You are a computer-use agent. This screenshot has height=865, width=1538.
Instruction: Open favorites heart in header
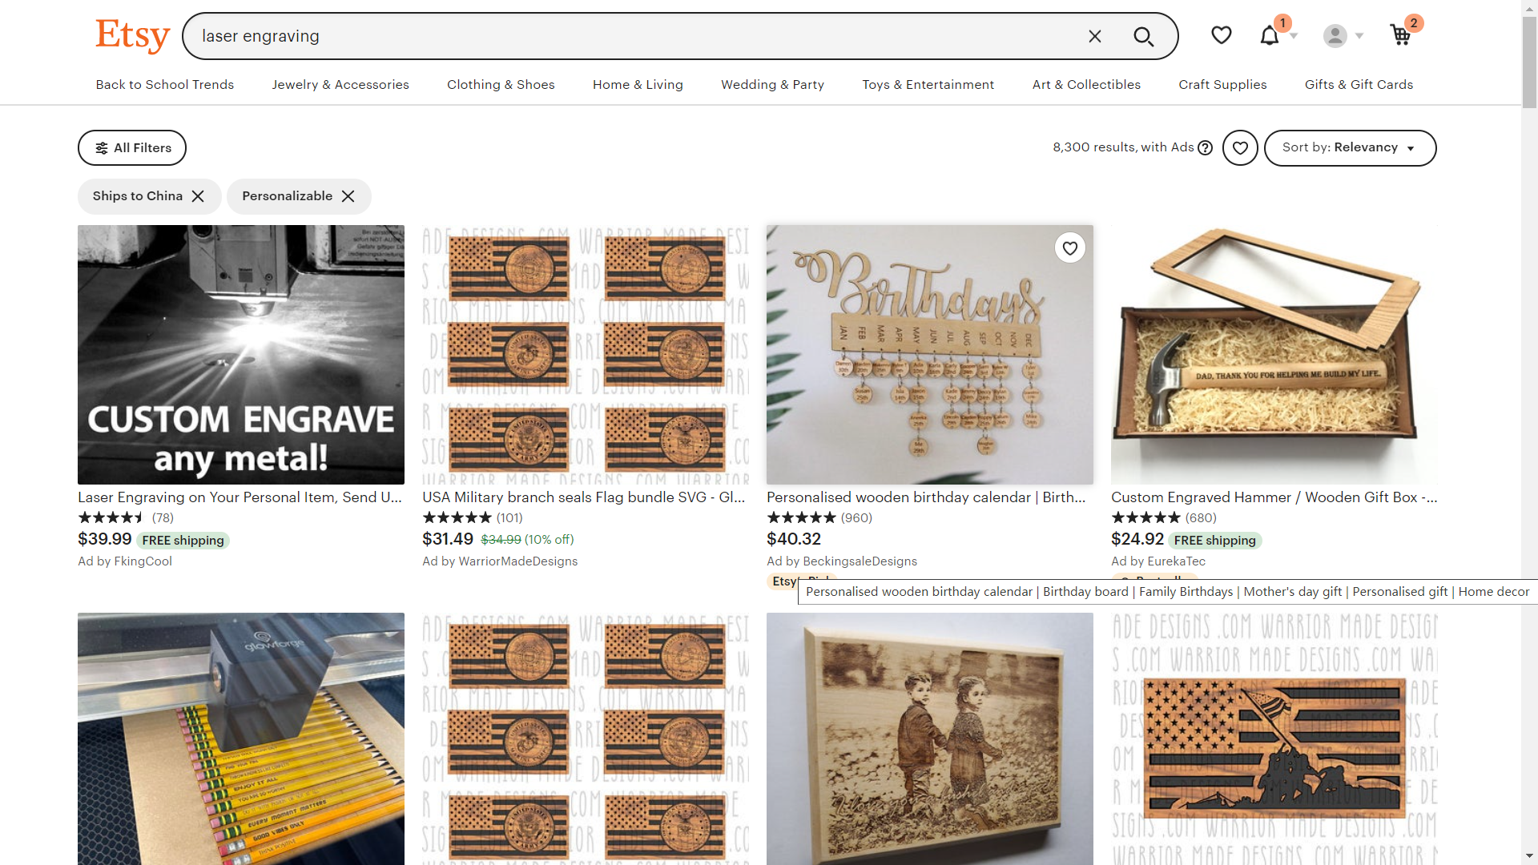click(x=1221, y=35)
